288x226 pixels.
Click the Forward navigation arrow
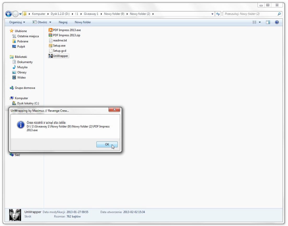[15, 14]
